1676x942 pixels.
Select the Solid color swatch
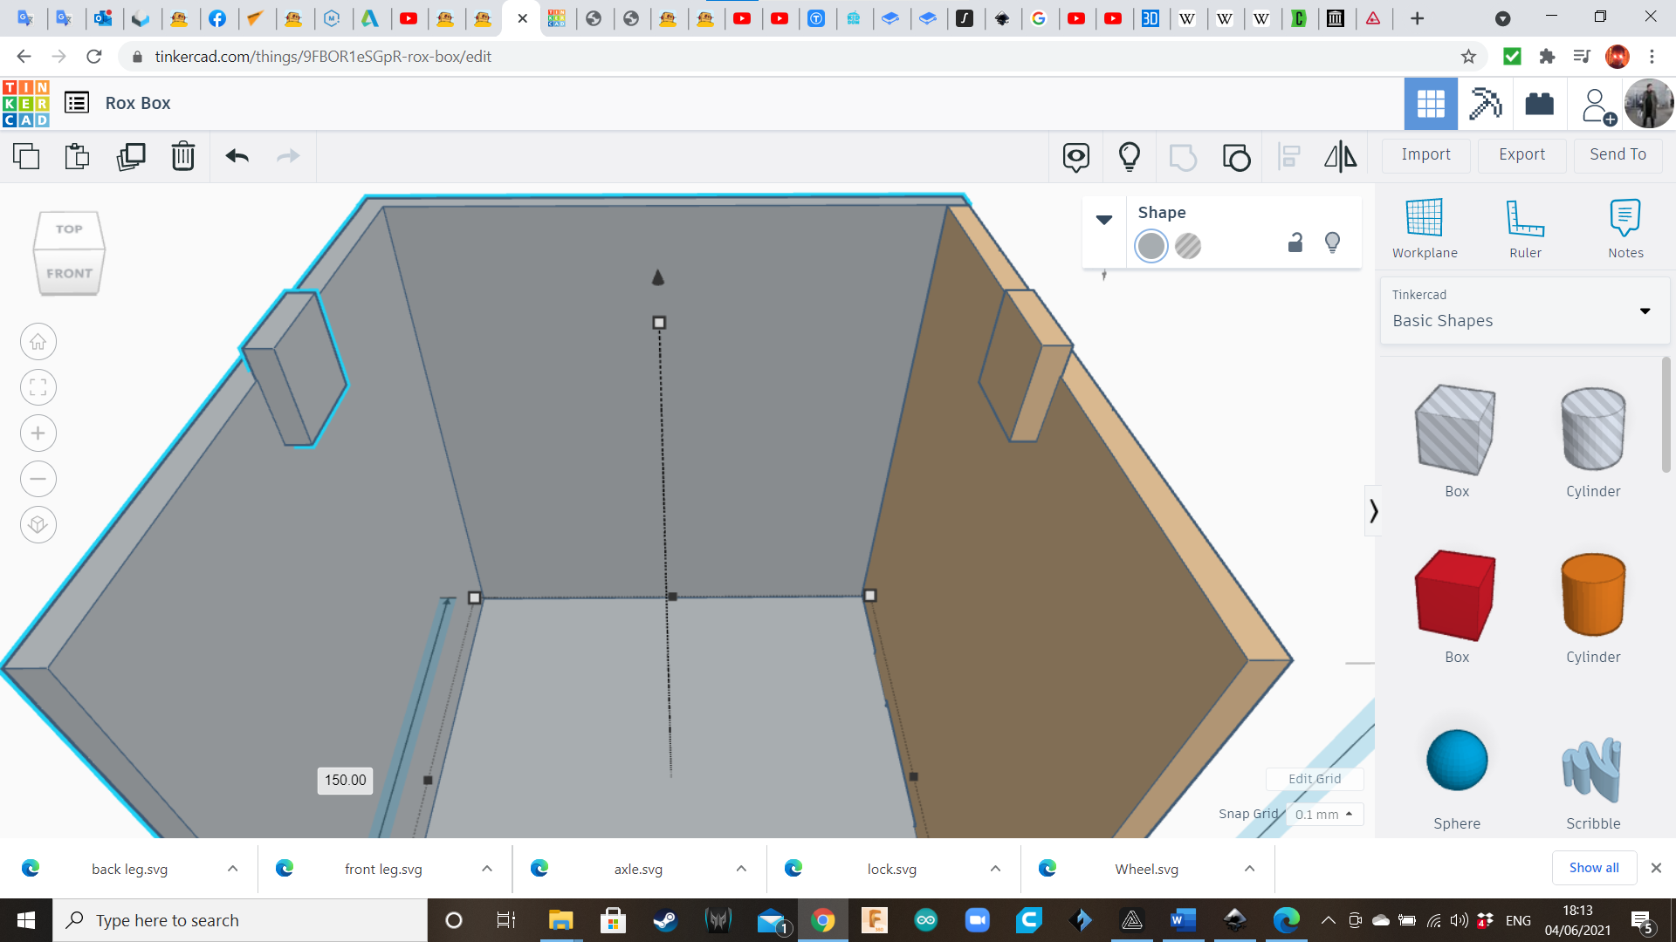pos(1151,246)
